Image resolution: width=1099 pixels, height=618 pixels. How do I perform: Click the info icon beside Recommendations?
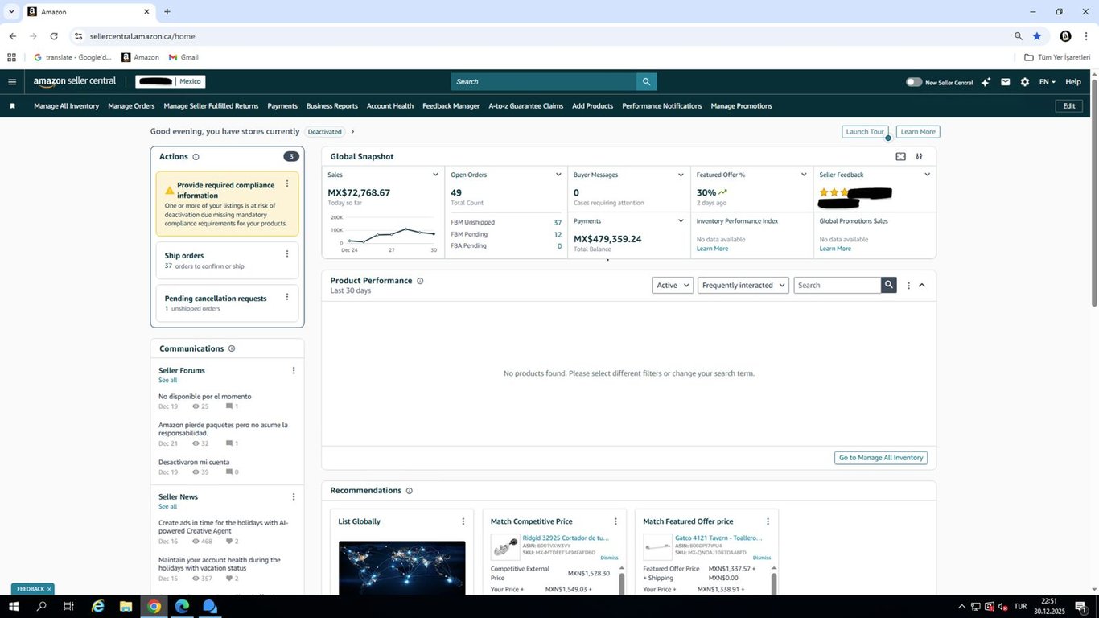point(409,491)
